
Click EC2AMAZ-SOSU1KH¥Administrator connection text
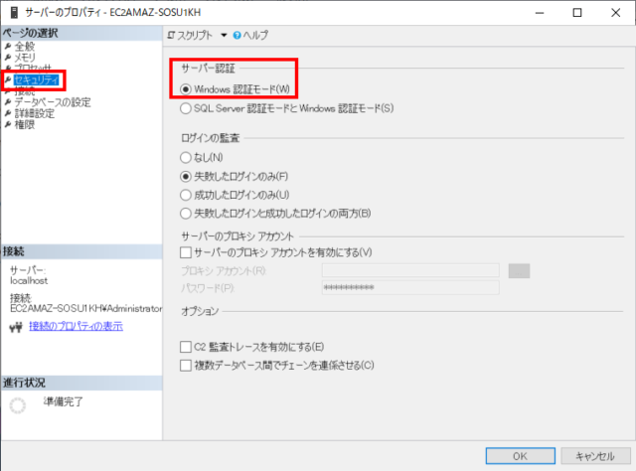pyautogui.click(x=86, y=309)
